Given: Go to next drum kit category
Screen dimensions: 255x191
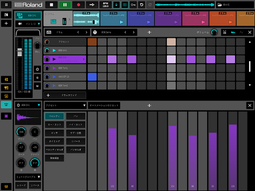Looking at the screenshot, I should click(x=86, y=32).
